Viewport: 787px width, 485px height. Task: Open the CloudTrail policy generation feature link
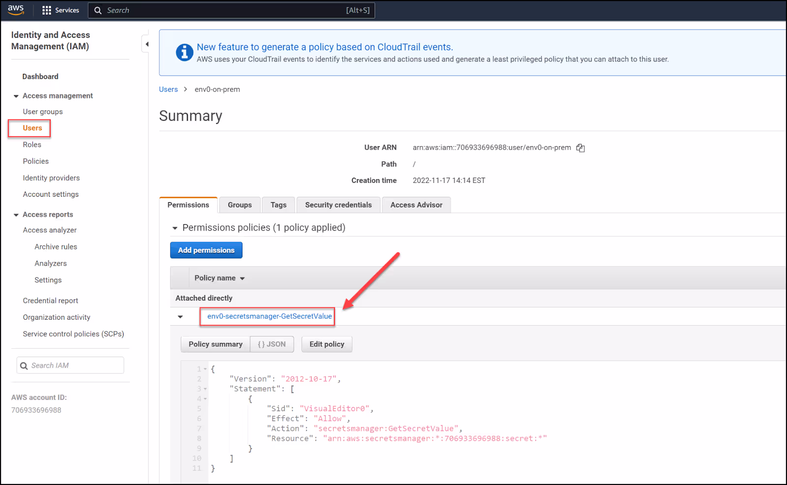click(325, 47)
